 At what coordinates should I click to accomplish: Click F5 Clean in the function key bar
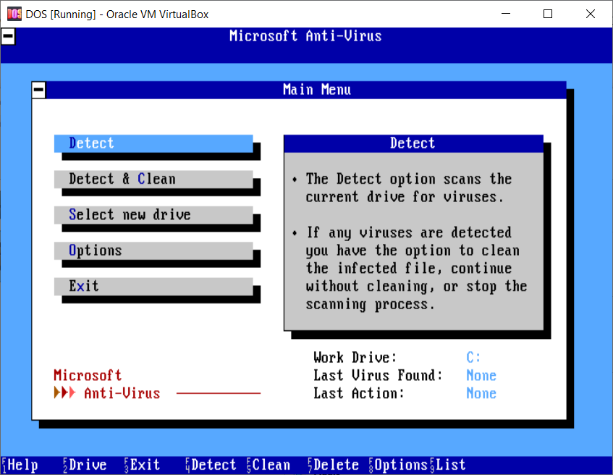coord(269,465)
